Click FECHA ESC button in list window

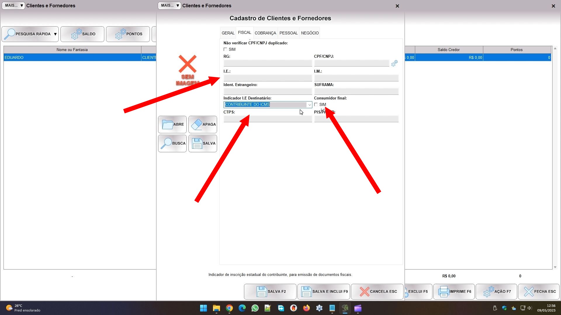(x=539, y=292)
